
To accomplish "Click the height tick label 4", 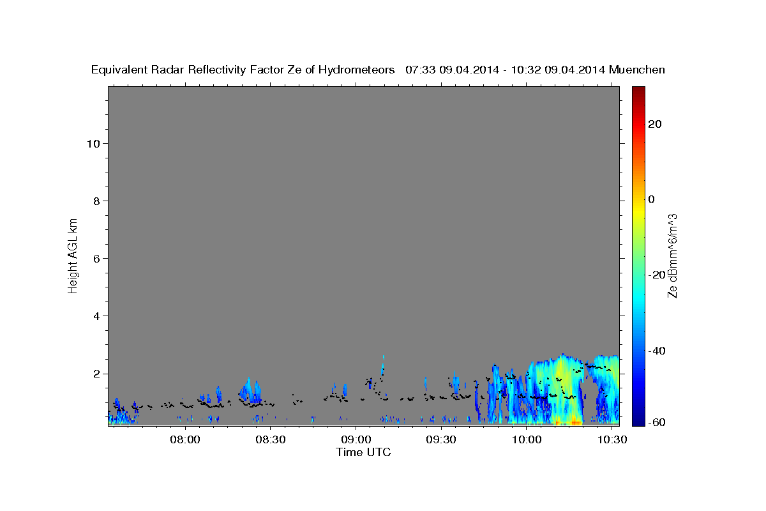I will 96,316.
